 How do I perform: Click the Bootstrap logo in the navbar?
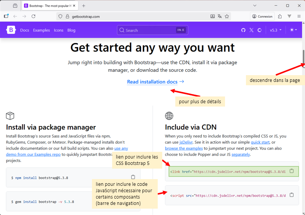tap(11, 30)
